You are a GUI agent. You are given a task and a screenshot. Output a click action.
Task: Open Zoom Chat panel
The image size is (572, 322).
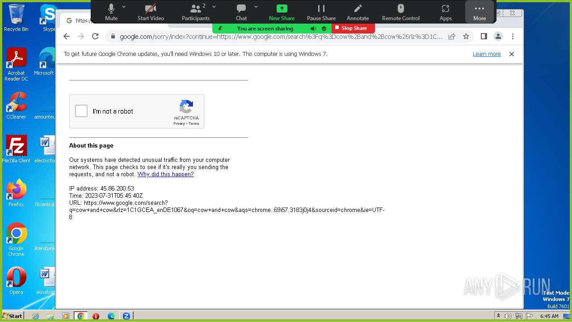(241, 12)
